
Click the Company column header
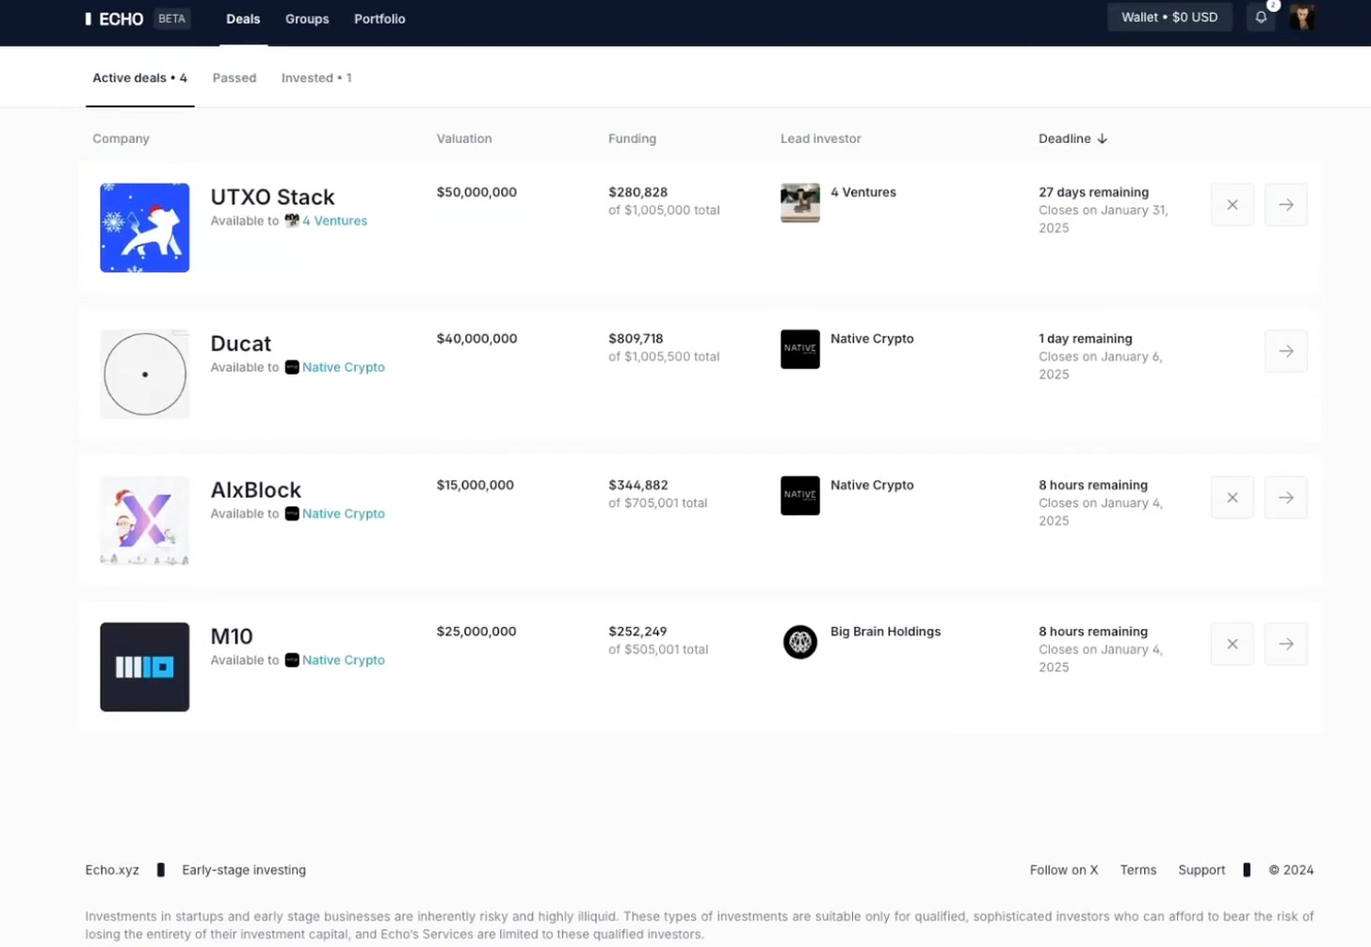pyautogui.click(x=121, y=138)
